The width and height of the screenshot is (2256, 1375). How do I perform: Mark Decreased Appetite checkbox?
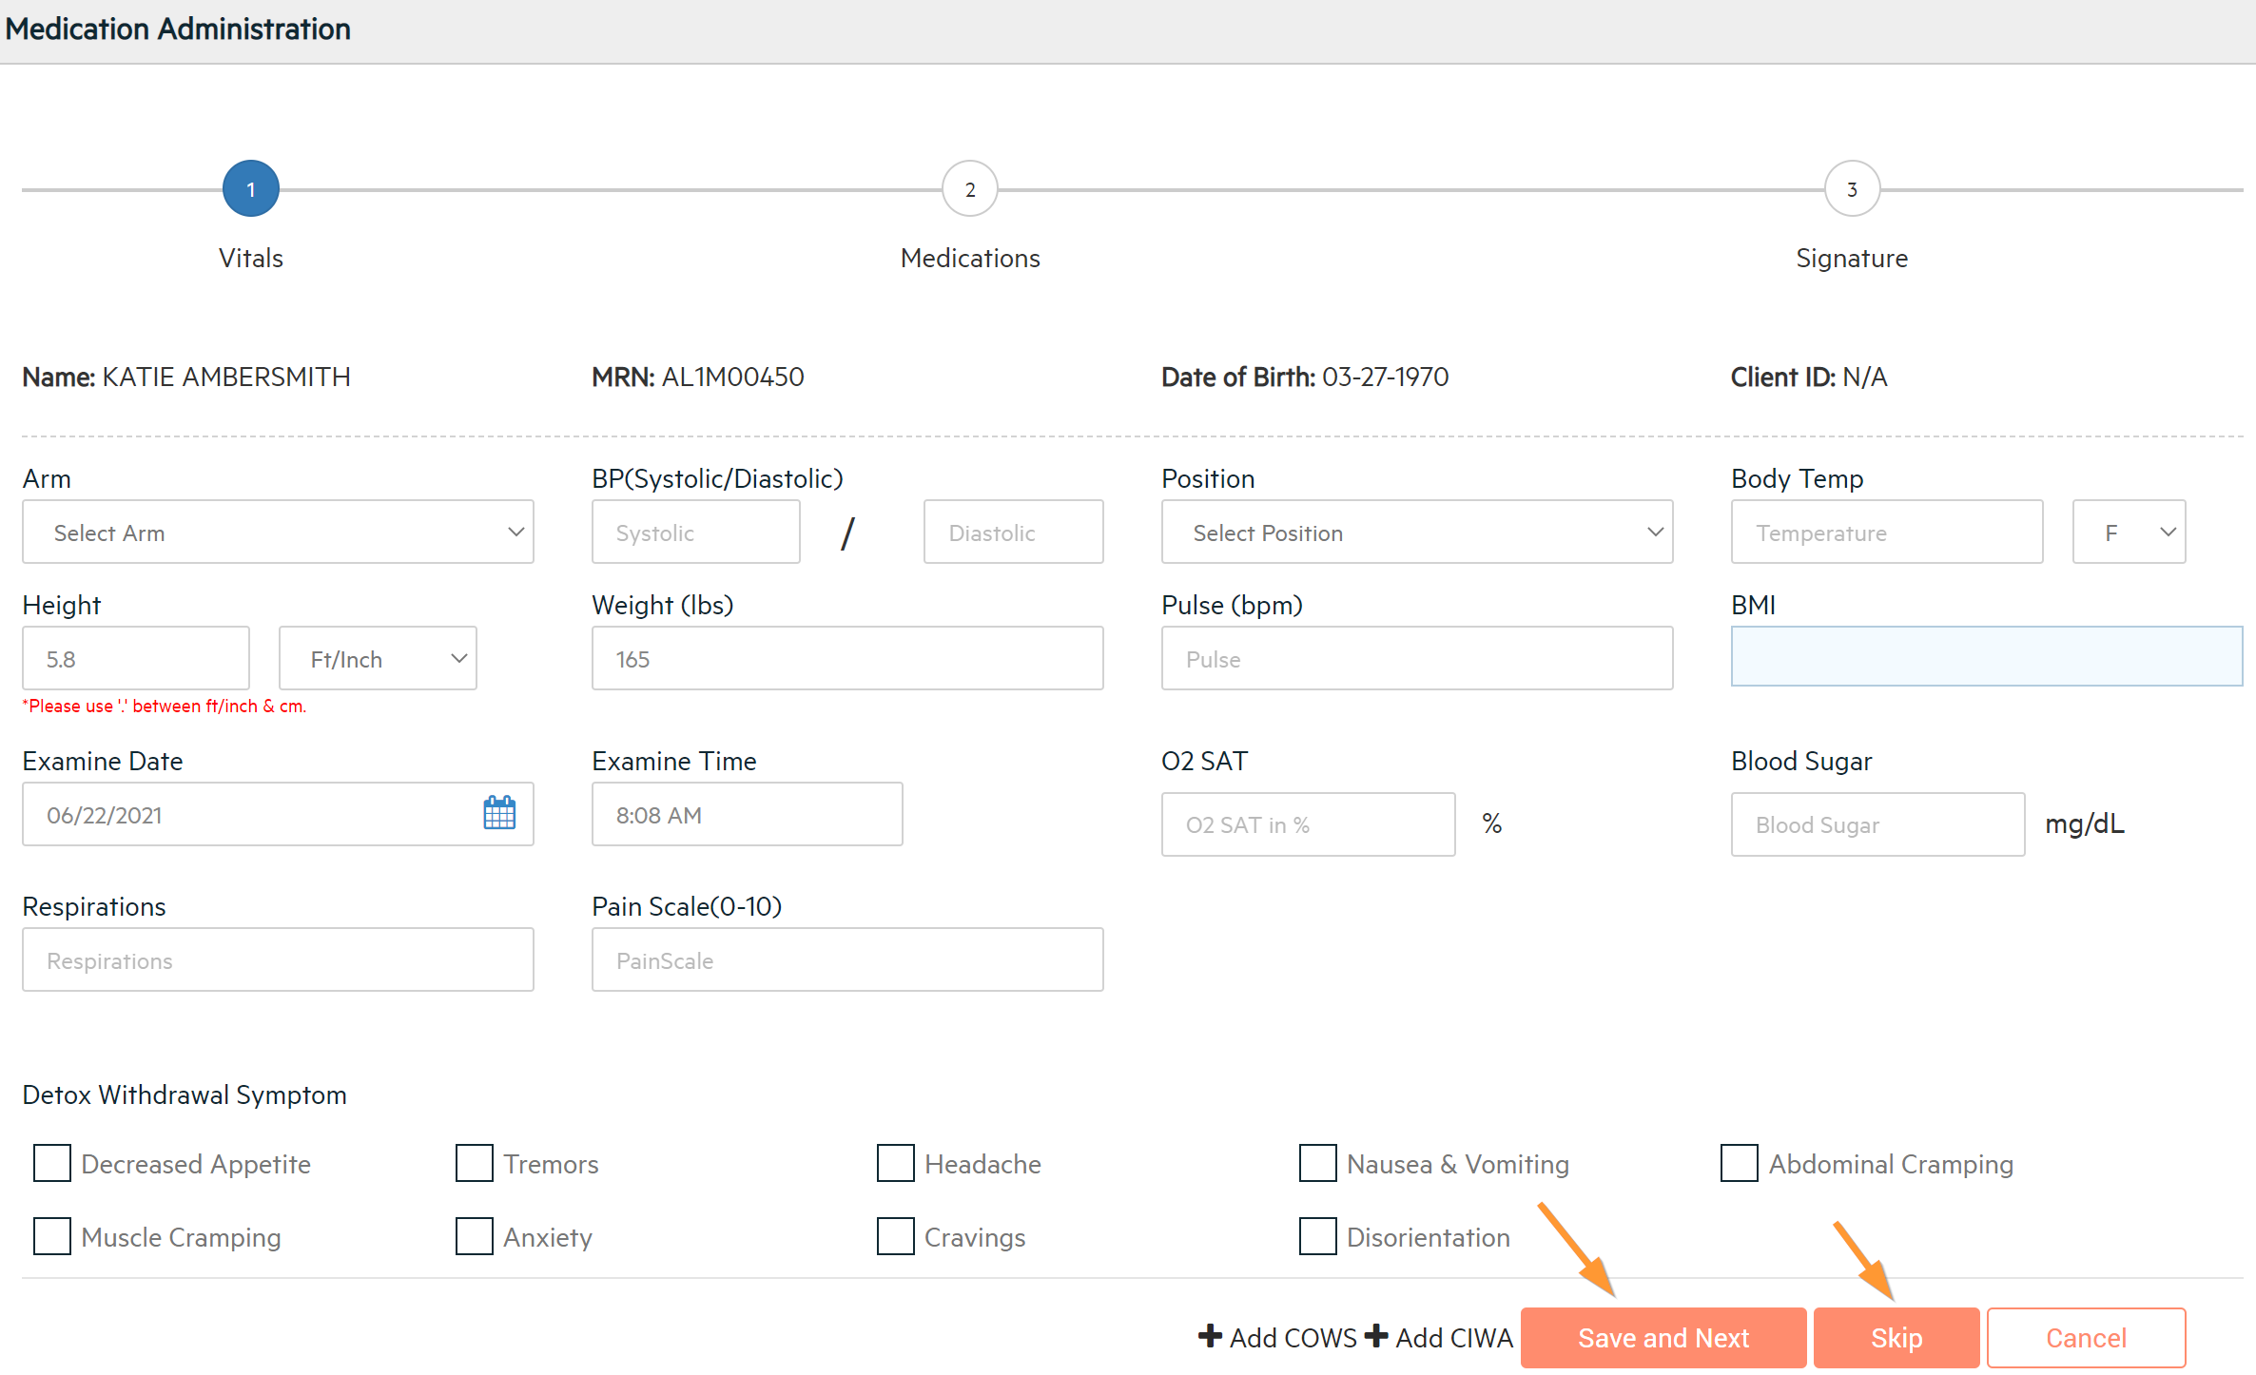[52, 1163]
